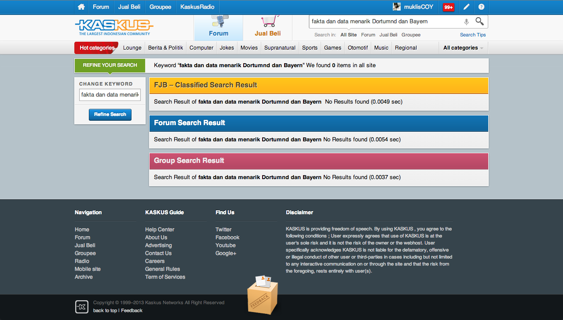Open the Twitter link
This screenshot has width=563, height=320.
223,230
